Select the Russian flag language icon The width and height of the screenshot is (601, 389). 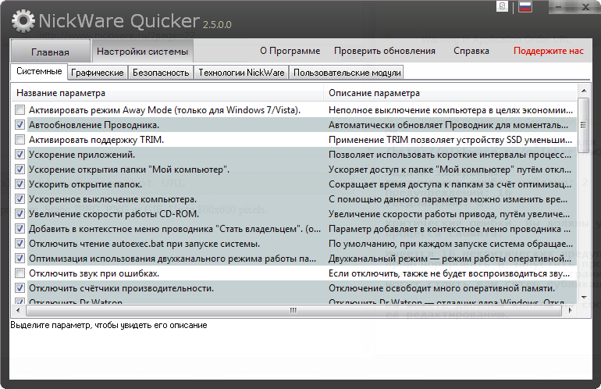(x=525, y=6)
